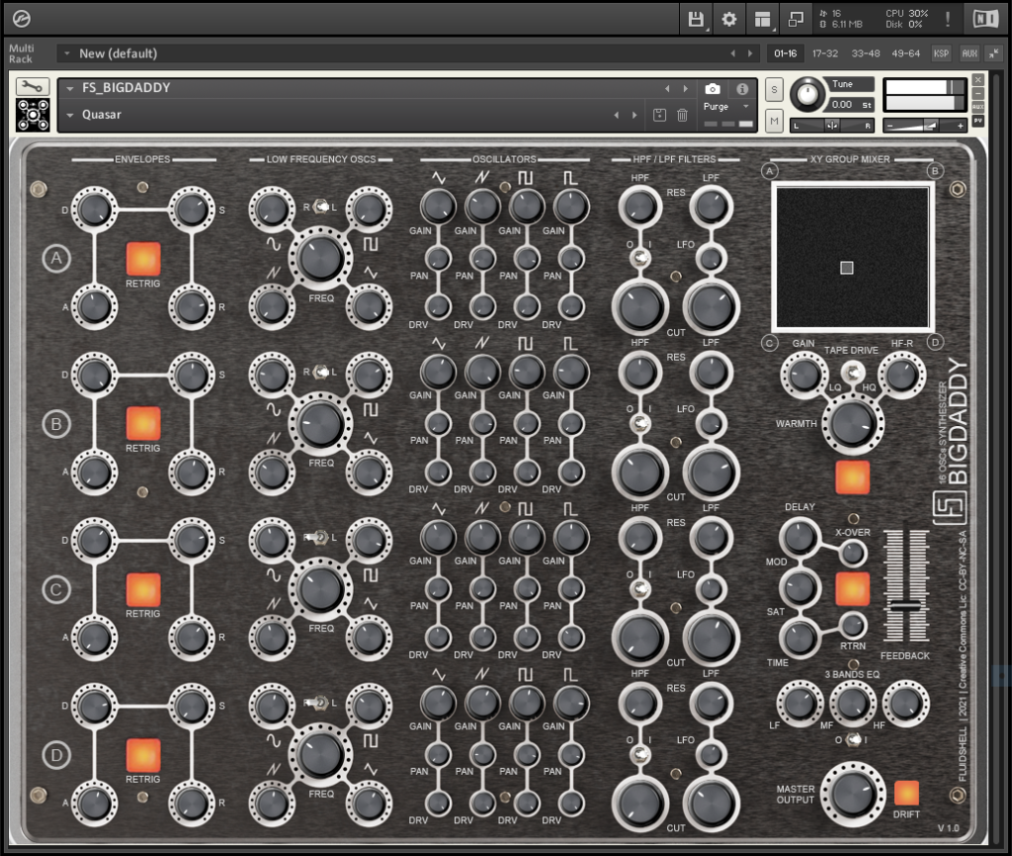The width and height of the screenshot is (1012, 856).
Task: Select the 01-16 rack page tab
Action: (786, 53)
